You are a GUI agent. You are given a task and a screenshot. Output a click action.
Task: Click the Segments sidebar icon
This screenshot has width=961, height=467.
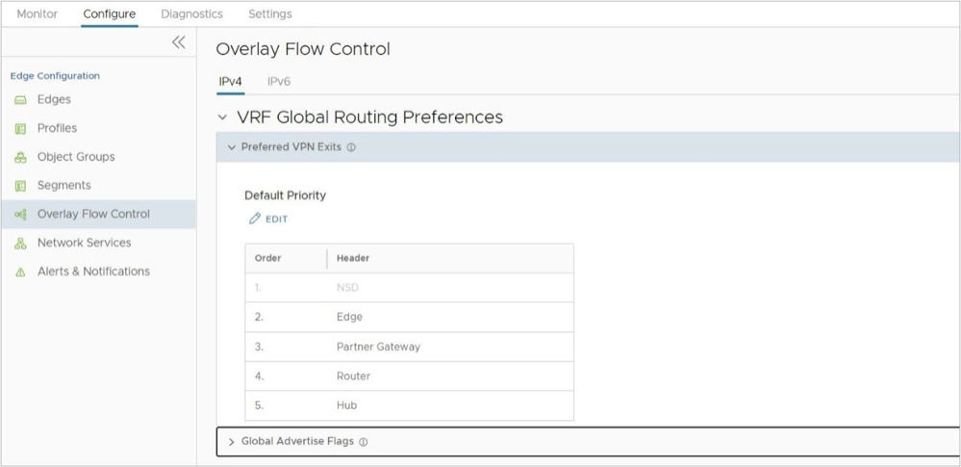tap(20, 186)
